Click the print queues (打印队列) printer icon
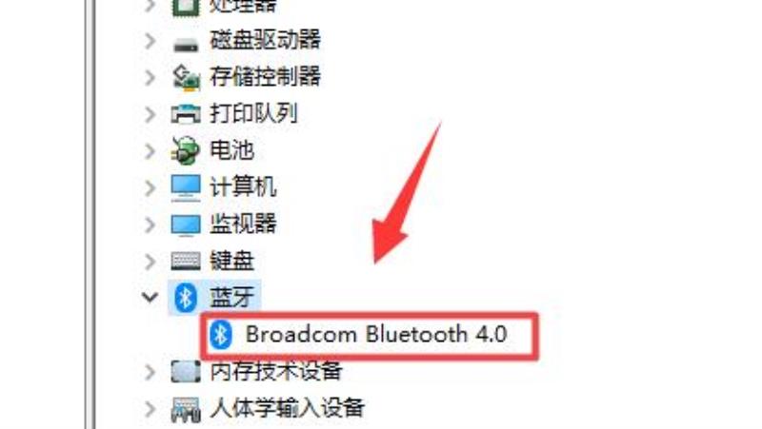 pos(186,114)
